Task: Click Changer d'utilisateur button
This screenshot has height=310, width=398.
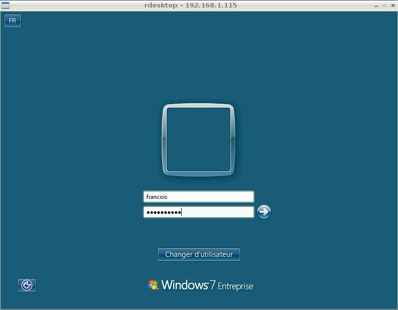Action: pos(199,254)
